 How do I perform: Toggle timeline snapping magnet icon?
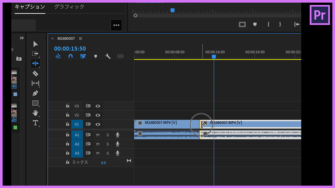70,56
